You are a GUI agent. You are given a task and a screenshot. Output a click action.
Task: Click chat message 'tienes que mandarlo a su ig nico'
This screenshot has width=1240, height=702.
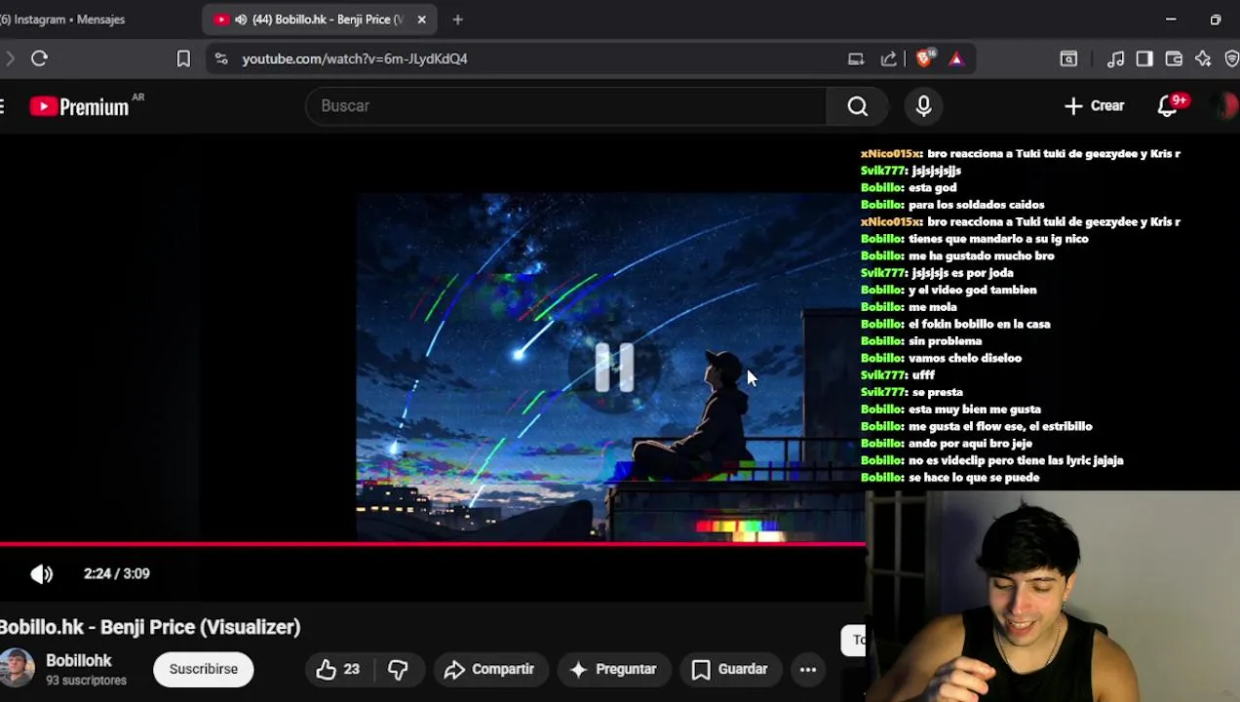998,239
